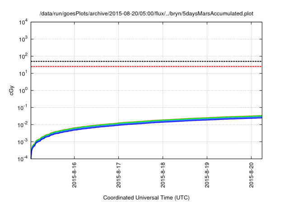Click the 2015-8-18 date label
The image size is (289, 202).
pos(163,175)
